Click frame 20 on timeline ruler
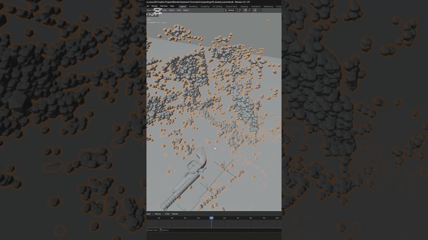Image resolution: width=428 pixels, height=240 pixels. coord(172,218)
